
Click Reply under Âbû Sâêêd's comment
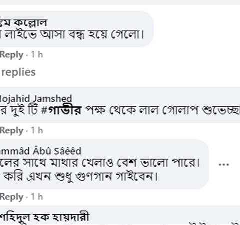click(x=11, y=197)
